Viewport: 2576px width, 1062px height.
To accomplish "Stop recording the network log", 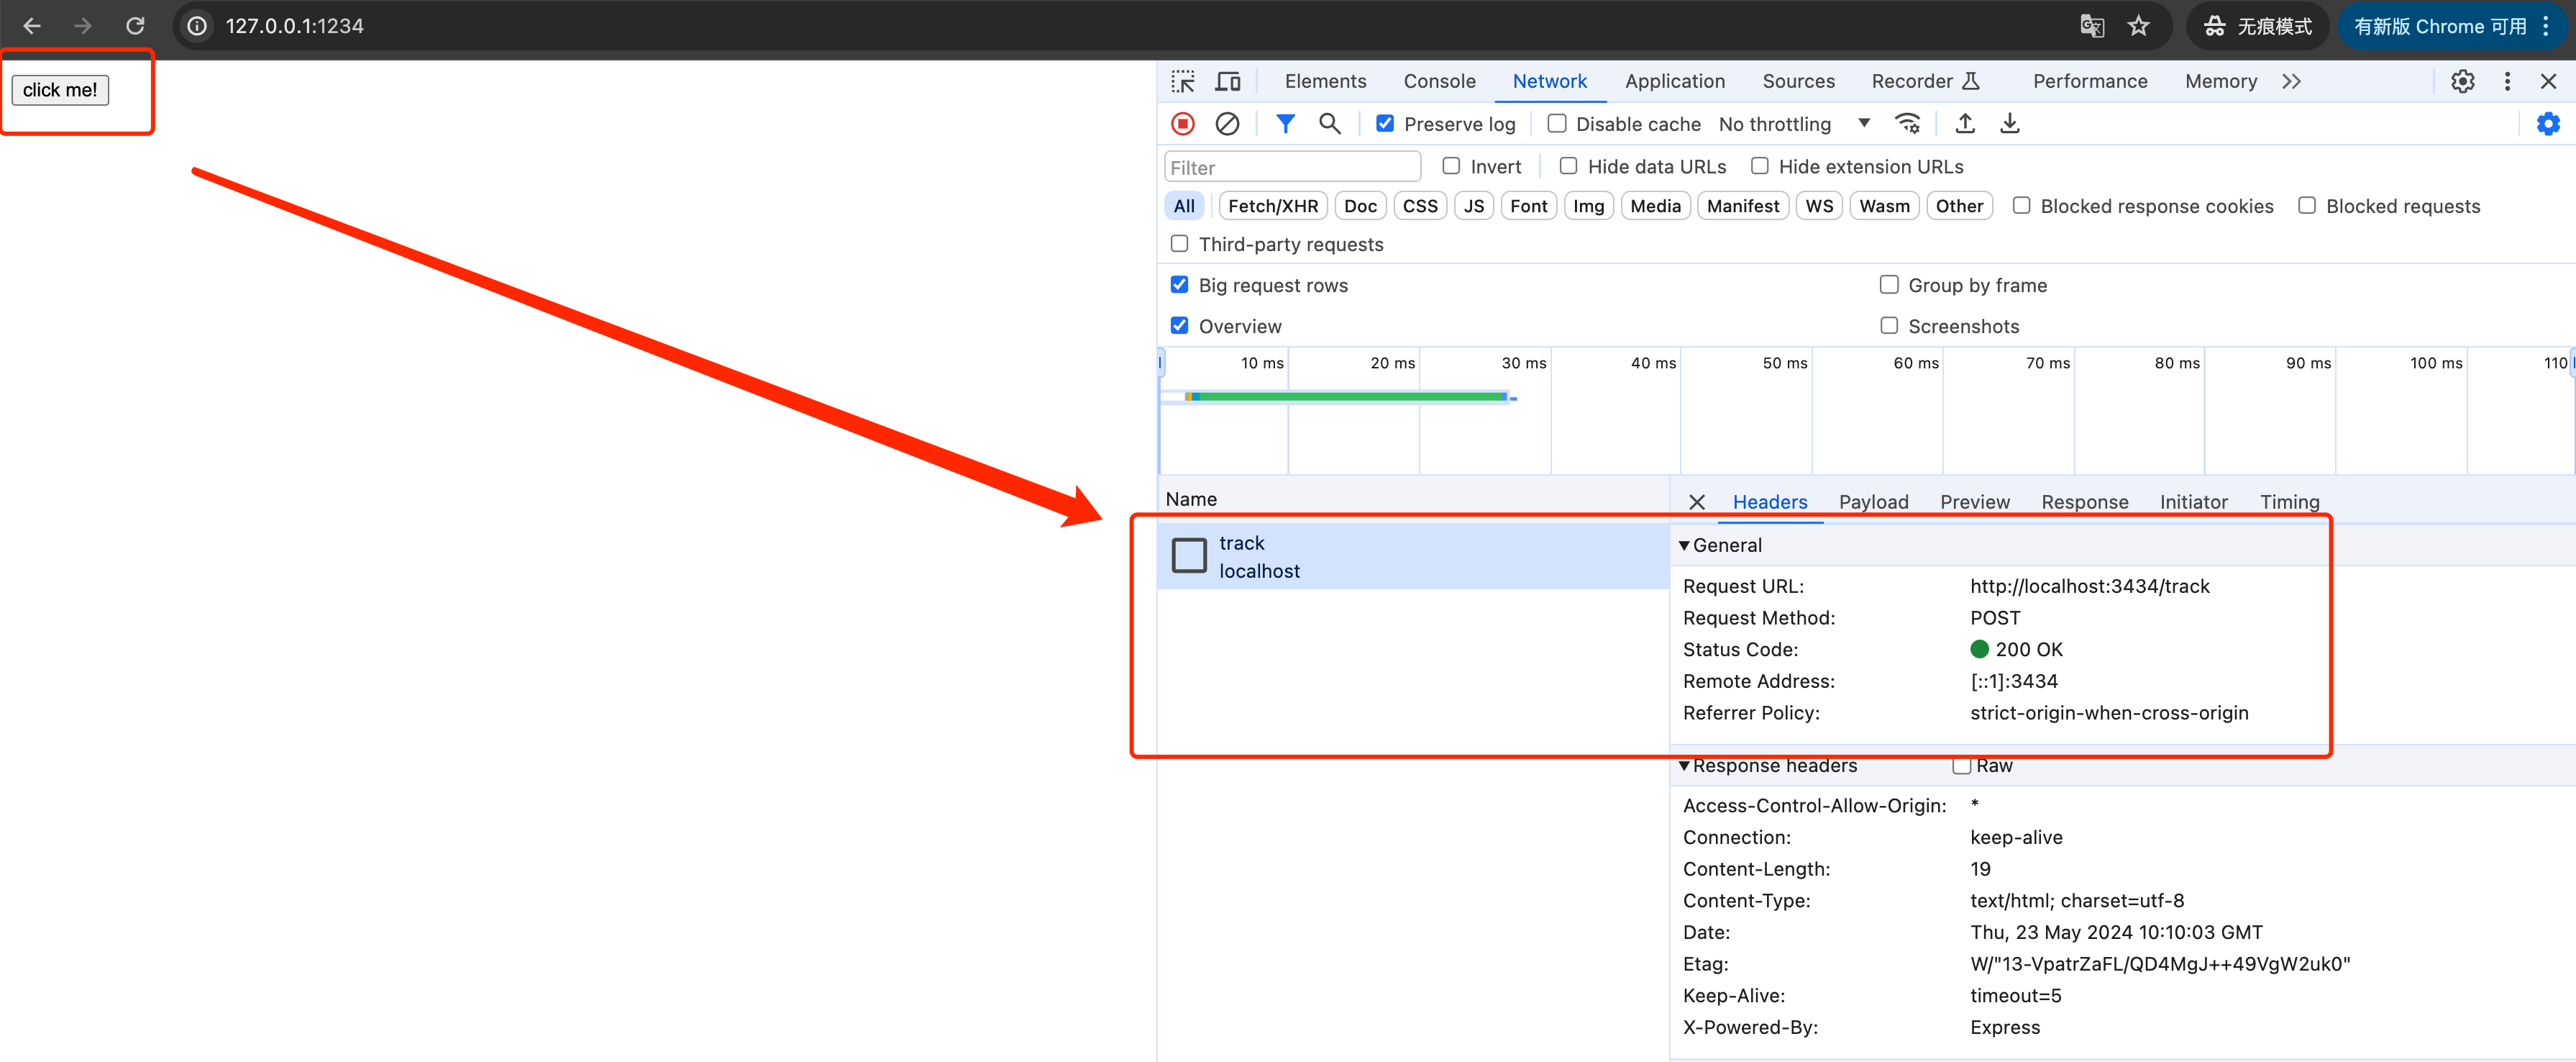I will click(x=1183, y=123).
